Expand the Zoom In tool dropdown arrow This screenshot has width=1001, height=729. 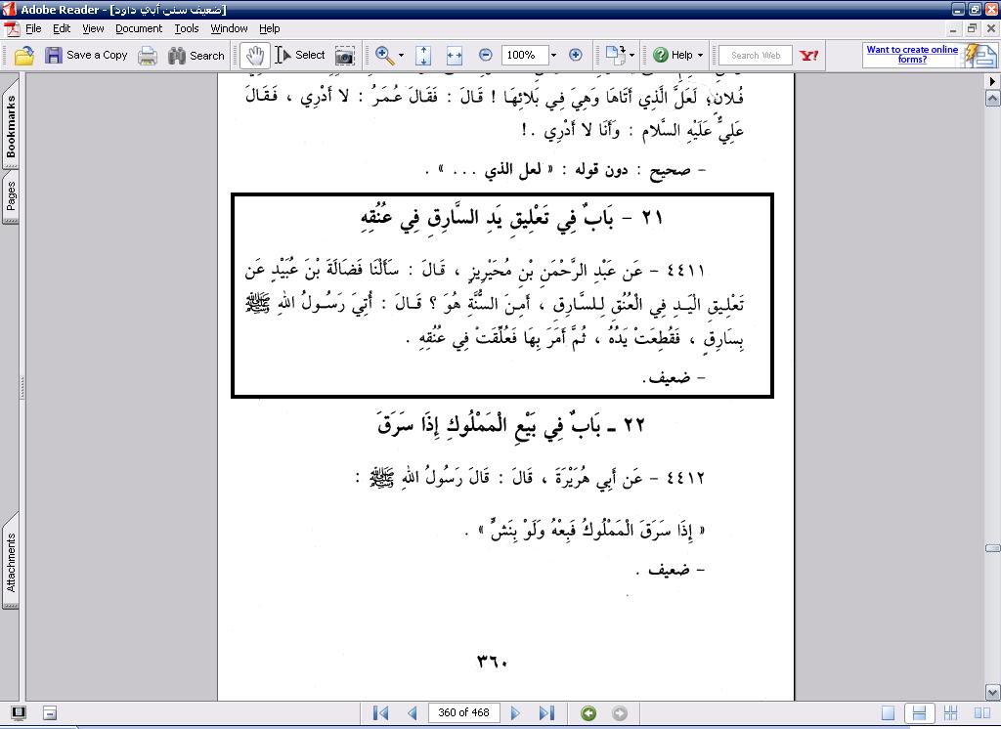coord(401,56)
